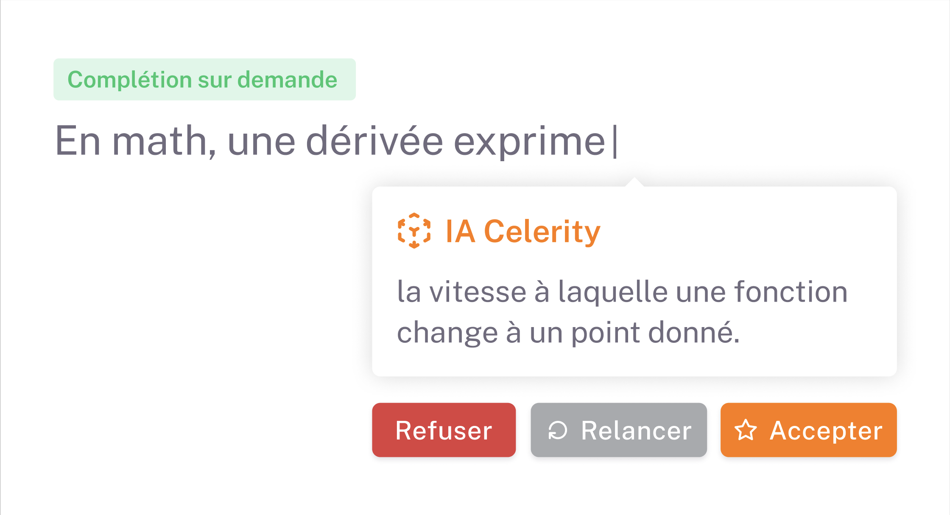This screenshot has height=515, width=950.
Task: Click the IA Celerity cube logo icon
Action: pyautogui.click(x=414, y=231)
